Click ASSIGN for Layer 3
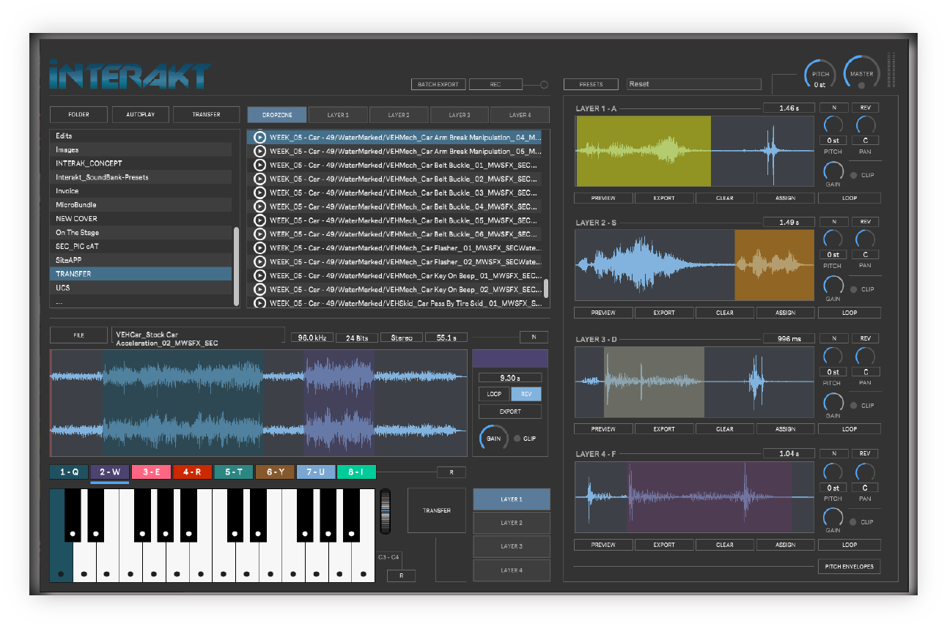This screenshot has height=629, width=947. pyautogui.click(x=785, y=429)
